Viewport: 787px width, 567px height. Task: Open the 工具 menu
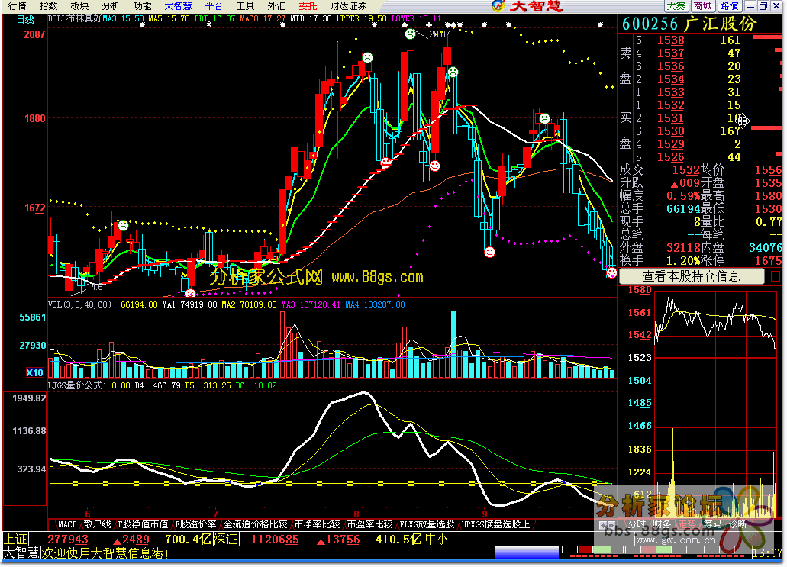tap(246, 6)
